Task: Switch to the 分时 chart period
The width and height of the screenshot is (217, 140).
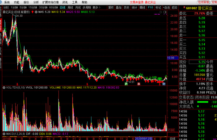Action: point(6,7)
